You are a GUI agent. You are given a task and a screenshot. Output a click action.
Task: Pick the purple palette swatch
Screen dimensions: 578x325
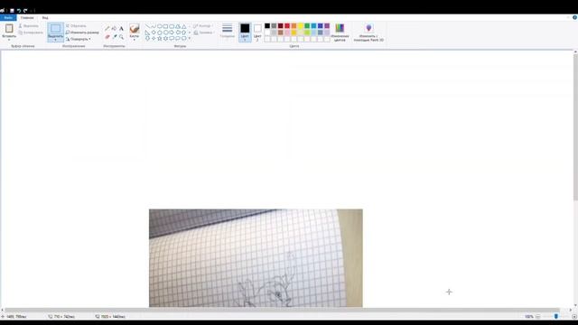tap(327, 26)
